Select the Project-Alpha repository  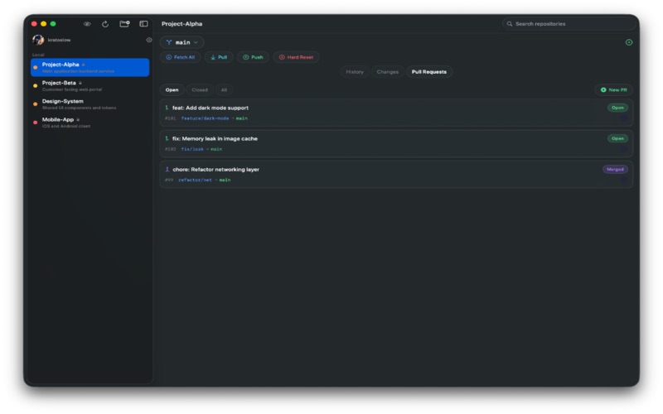click(90, 68)
